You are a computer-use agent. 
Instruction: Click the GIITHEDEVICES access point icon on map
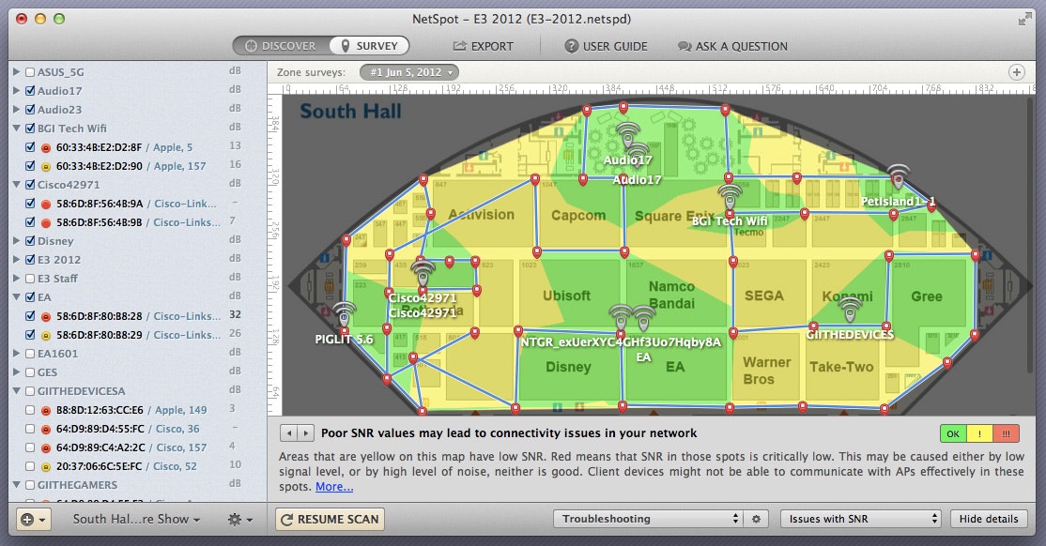849,310
